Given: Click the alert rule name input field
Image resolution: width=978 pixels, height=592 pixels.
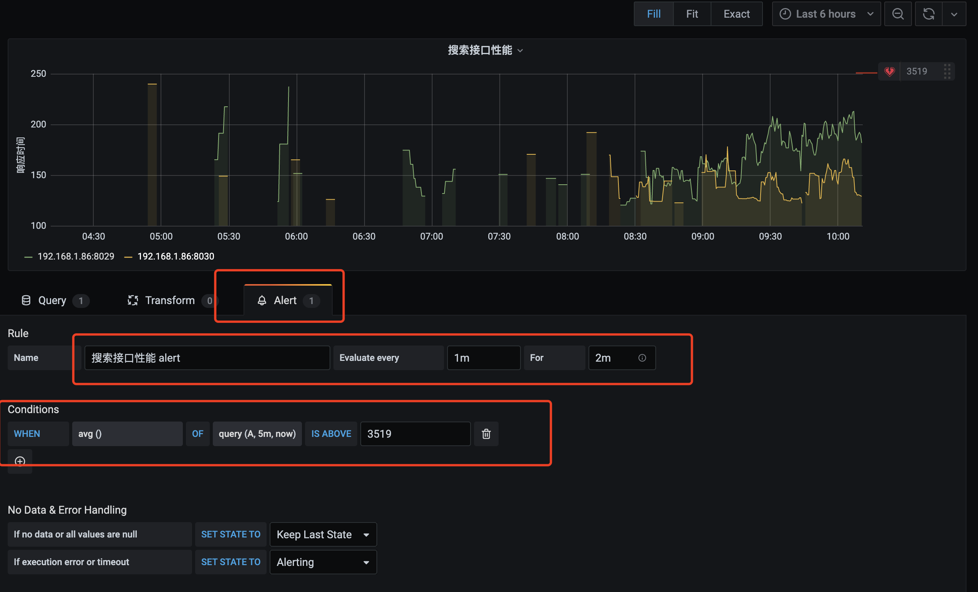Looking at the screenshot, I should click(x=207, y=358).
